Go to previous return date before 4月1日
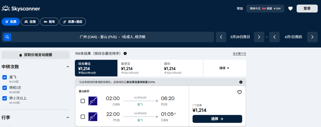Image resolution: width=321 pixels, height=127 pixels. click(x=274, y=37)
